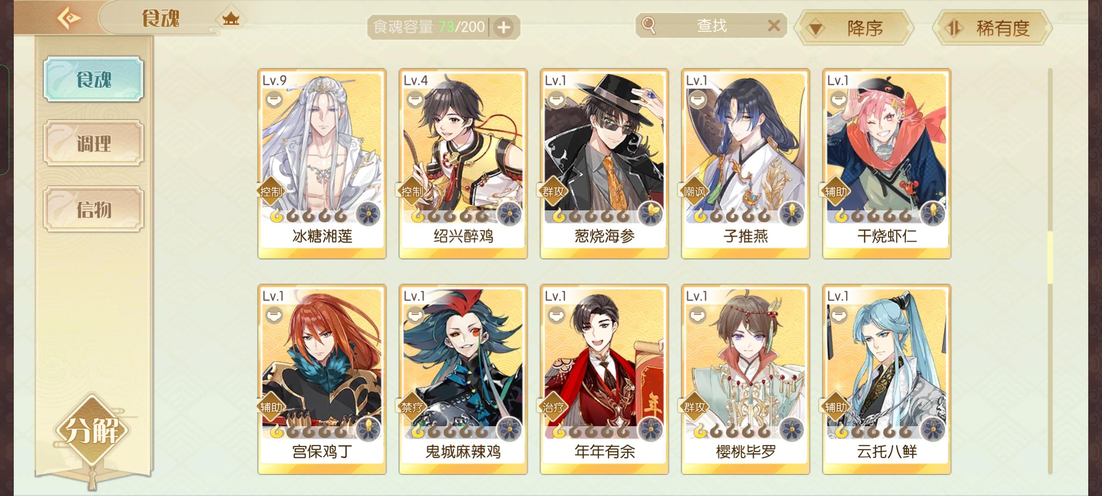This screenshot has height=496, width=1102.
Task: Open the 干烧虾仁 character card
Action: click(887, 164)
